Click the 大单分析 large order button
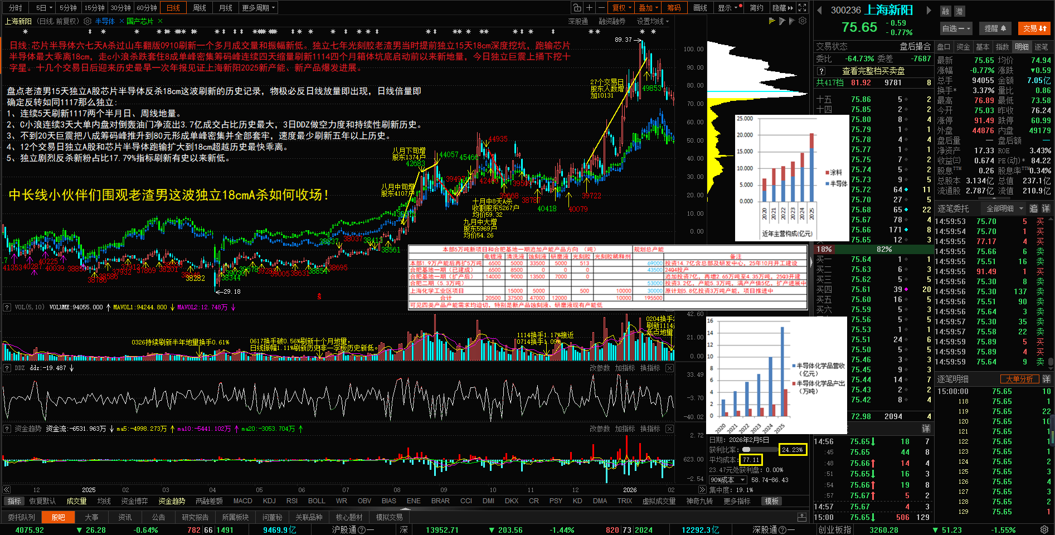This screenshot has height=535, width=1055. tap(1019, 379)
